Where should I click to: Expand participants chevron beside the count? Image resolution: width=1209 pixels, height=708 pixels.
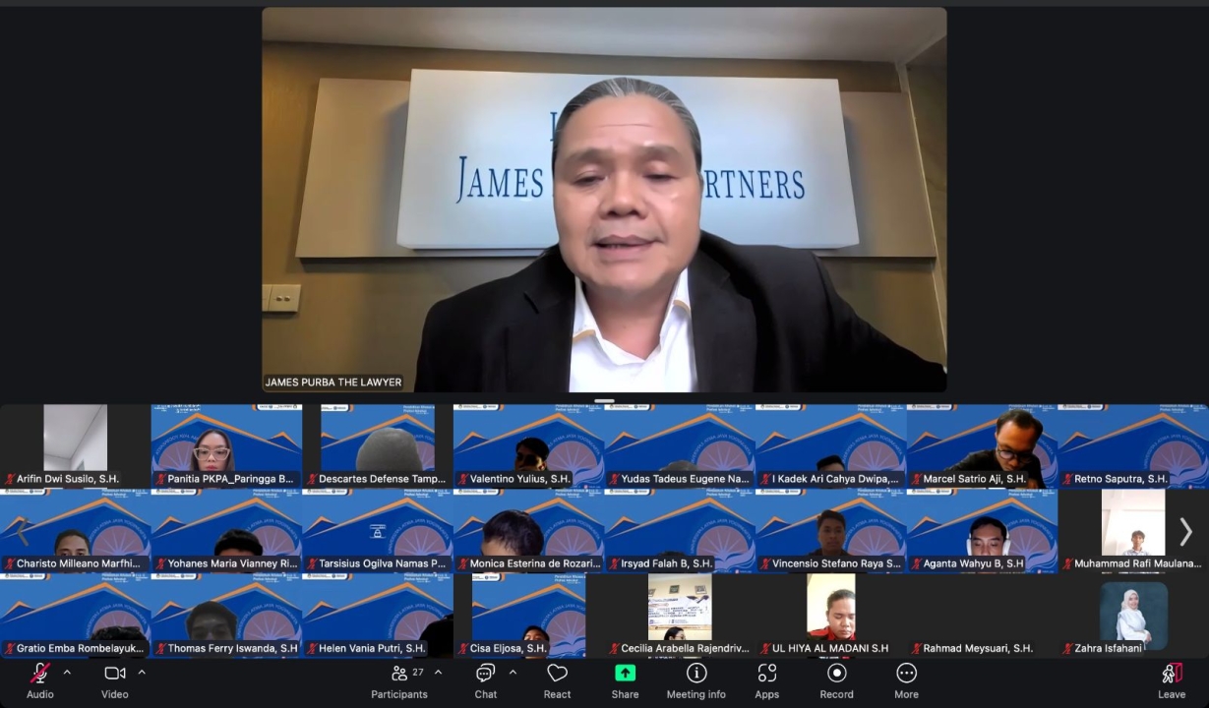438,673
